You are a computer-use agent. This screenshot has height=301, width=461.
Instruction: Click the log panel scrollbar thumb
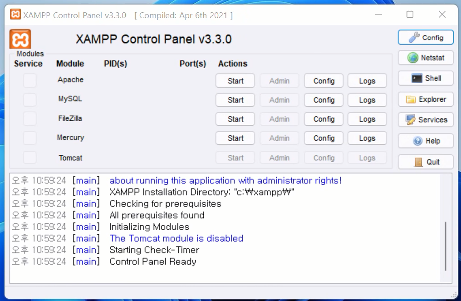coord(446,246)
